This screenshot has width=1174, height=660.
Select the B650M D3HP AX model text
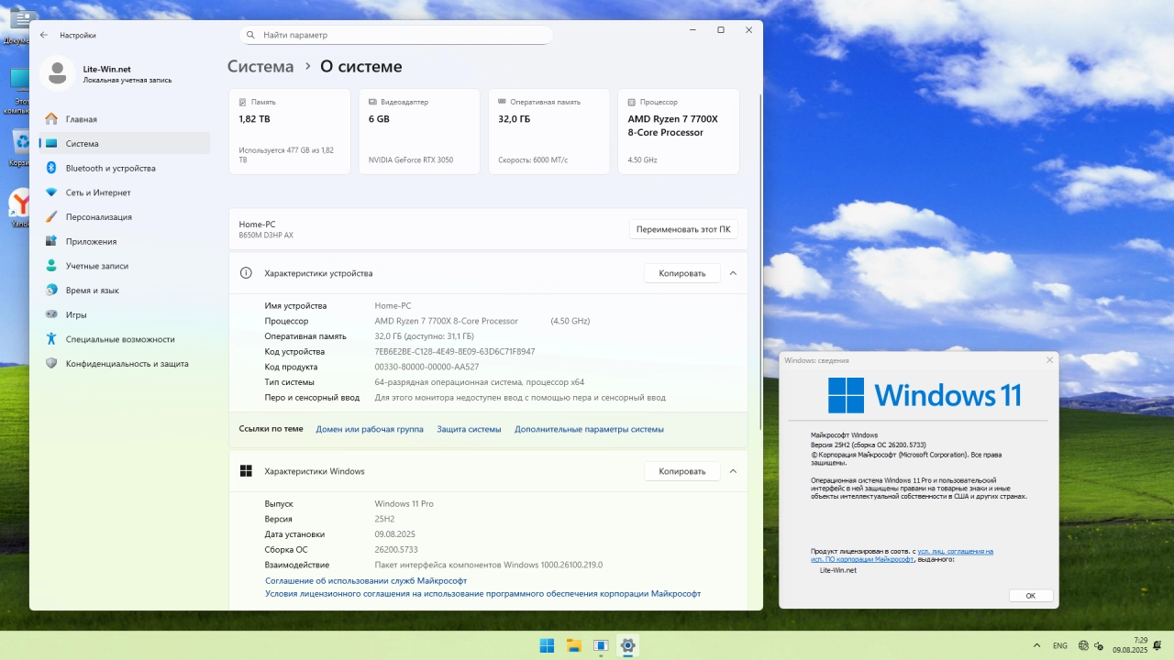tap(266, 236)
